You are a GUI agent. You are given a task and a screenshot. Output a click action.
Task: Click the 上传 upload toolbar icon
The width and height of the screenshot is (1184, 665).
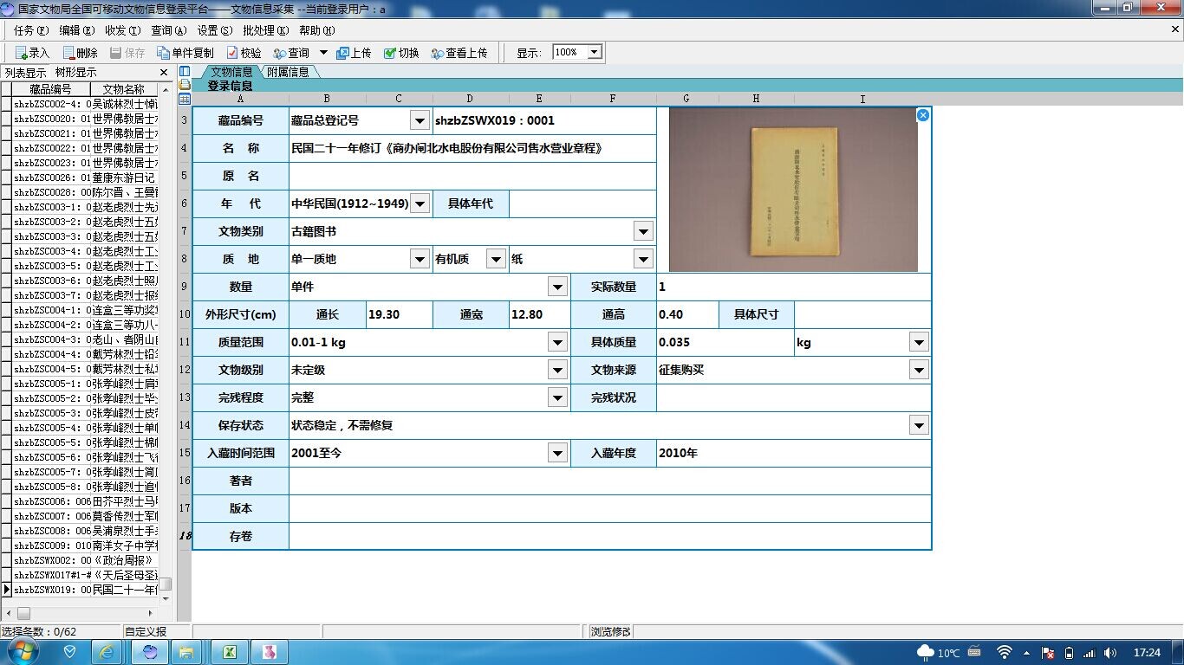click(x=354, y=53)
